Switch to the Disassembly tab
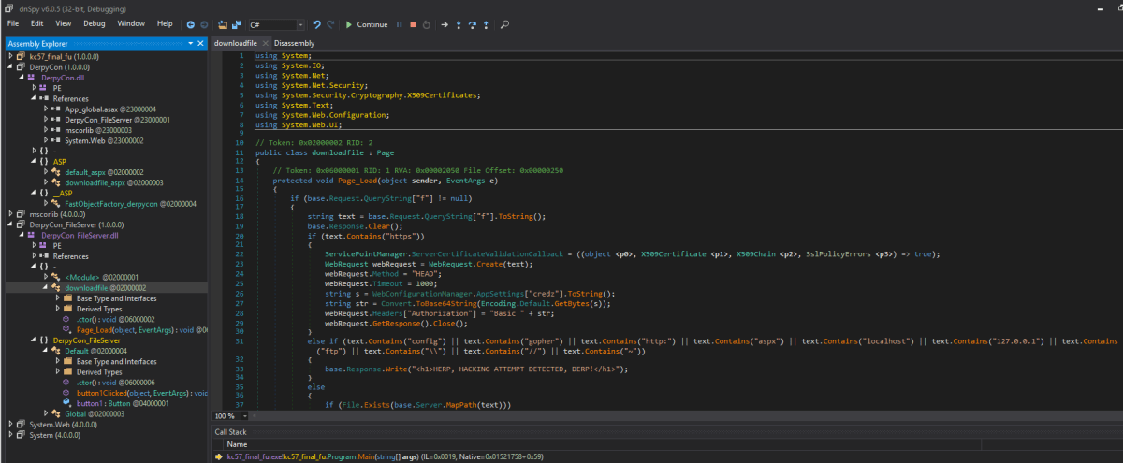The height and width of the screenshot is (463, 1123). pyautogui.click(x=294, y=43)
